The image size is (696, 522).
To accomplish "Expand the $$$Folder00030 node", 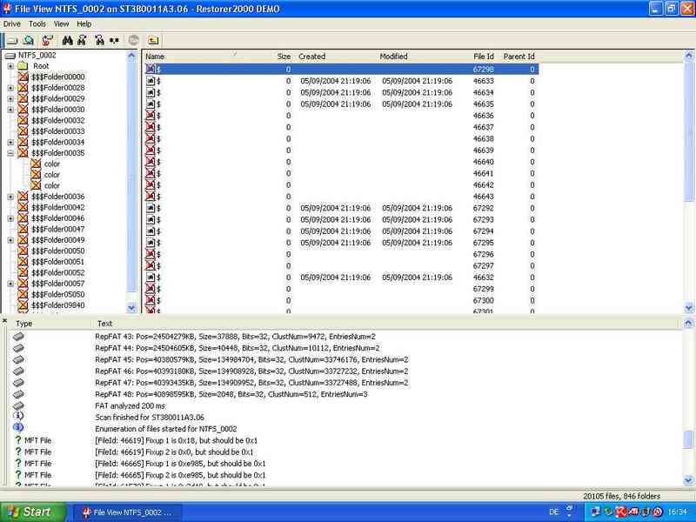I will point(10,110).
